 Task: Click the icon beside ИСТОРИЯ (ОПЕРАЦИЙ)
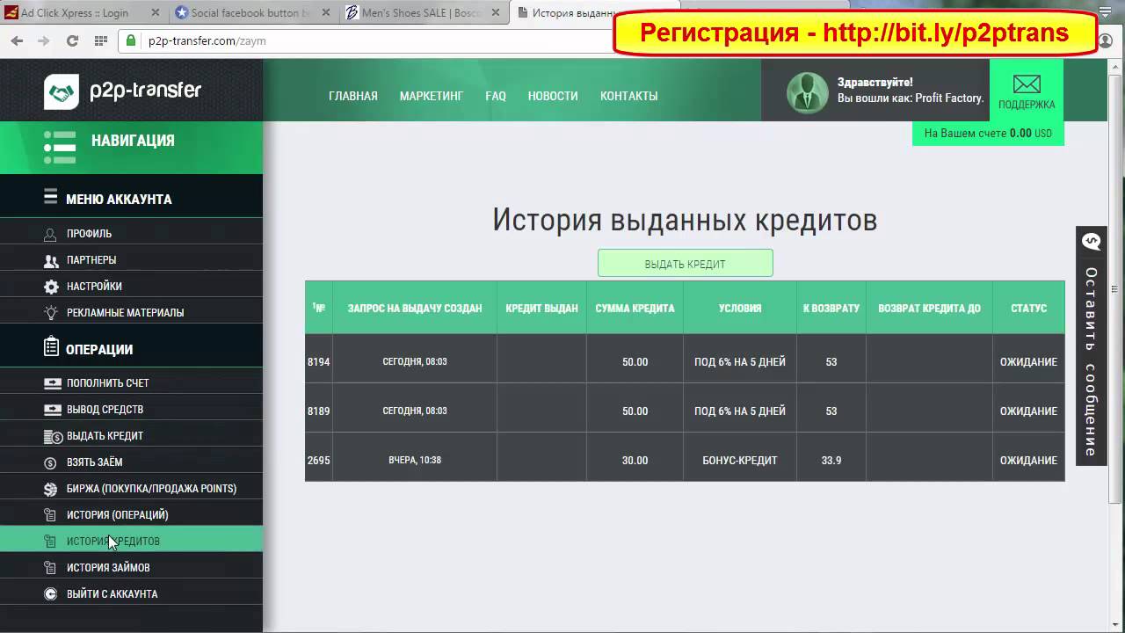click(50, 515)
